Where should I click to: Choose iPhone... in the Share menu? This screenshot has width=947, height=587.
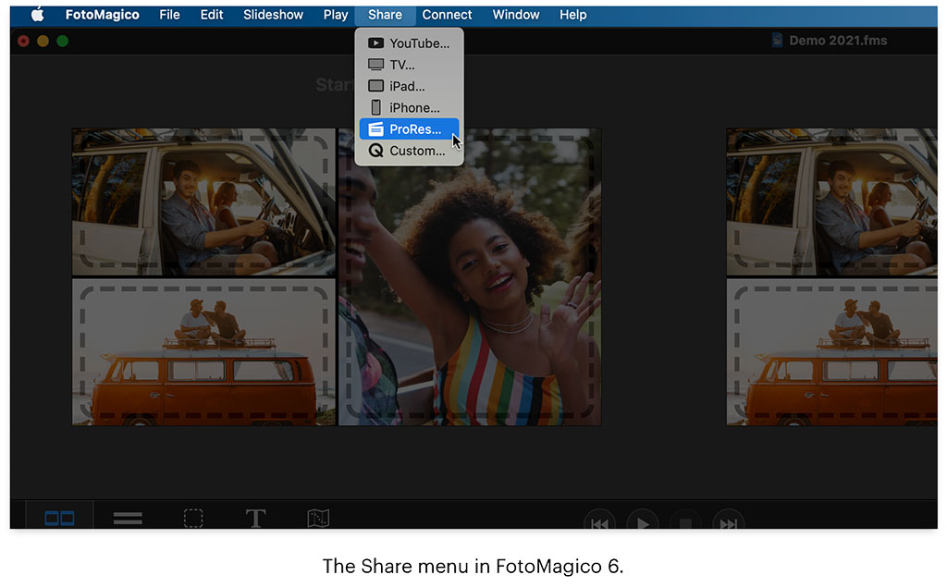coord(409,107)
